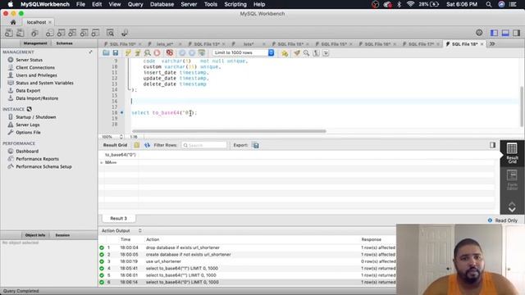Switch to the SQL File 10 tab
The height and width of the screenshot is (295, 525).
coord(122,44)
